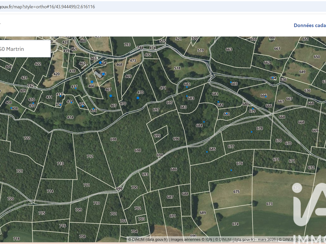Screen dimensions: 326x244
Task: Select parcel label 471
Action: pos(163,88)
